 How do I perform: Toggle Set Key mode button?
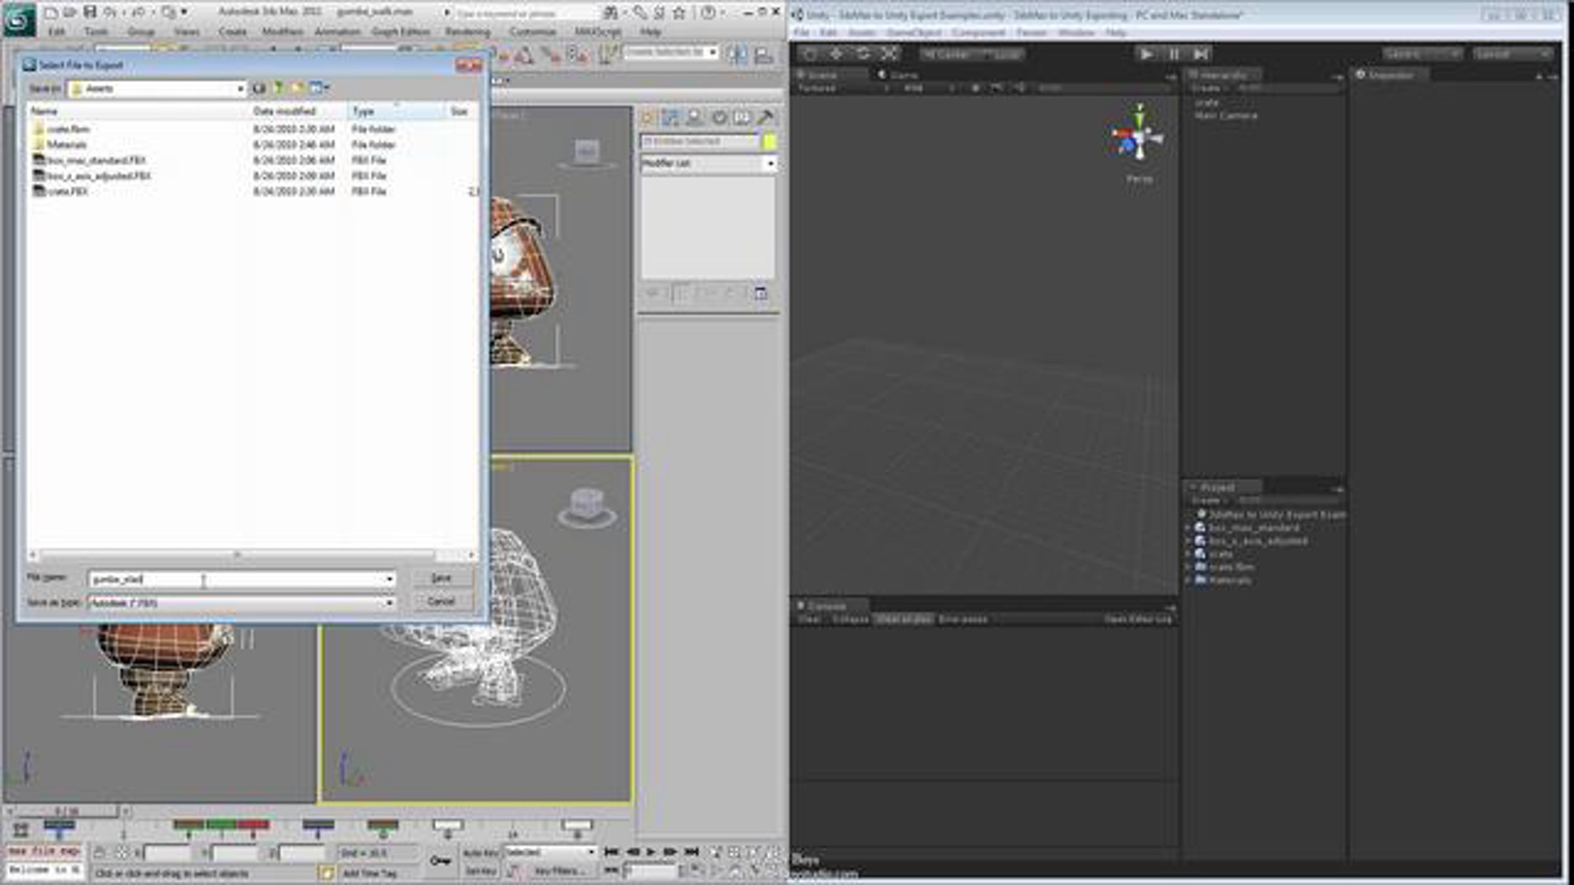481,871
